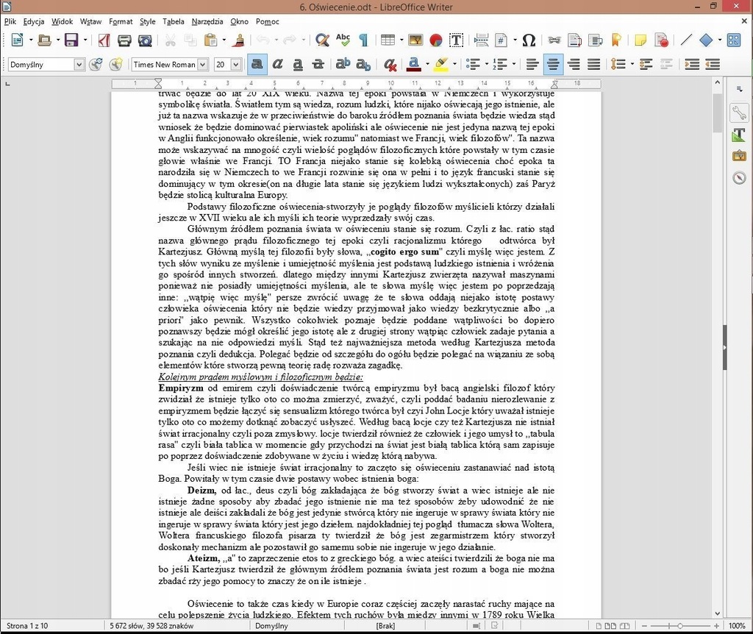This screenshot has height=634, width=753.
Task: Expand the New document dropdown arrow
Action: (31, 40)
